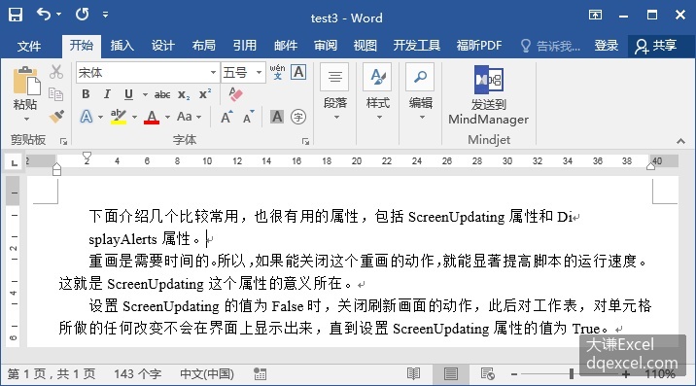Cut selection with the scissors icon
The width and height of the screenshot is (696, 386).
(x=56, y=72)
